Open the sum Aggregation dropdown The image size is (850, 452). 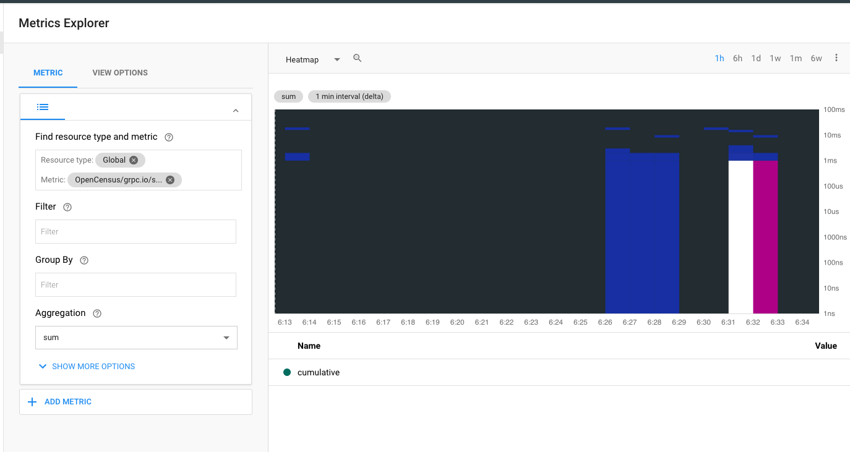tap(136, 338)
